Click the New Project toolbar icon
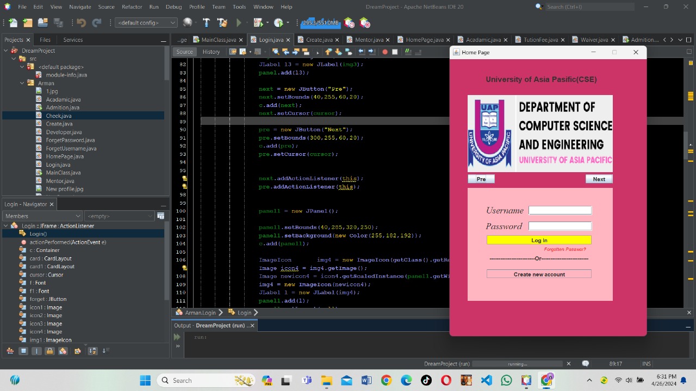The width and height of the screenshot is (696, 391). click(x=28, y=23)
